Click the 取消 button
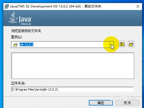 127,103
